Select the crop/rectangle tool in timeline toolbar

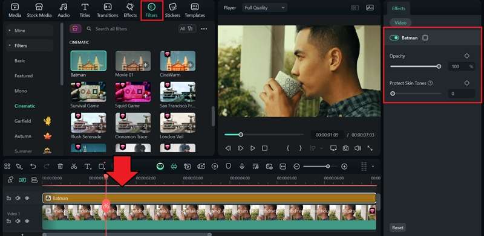pos(102,167)
